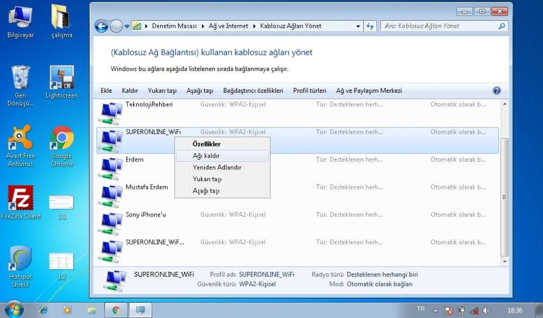Choose Aşağı taşı from context menu
Screen dimensions: 543x318
222,191
